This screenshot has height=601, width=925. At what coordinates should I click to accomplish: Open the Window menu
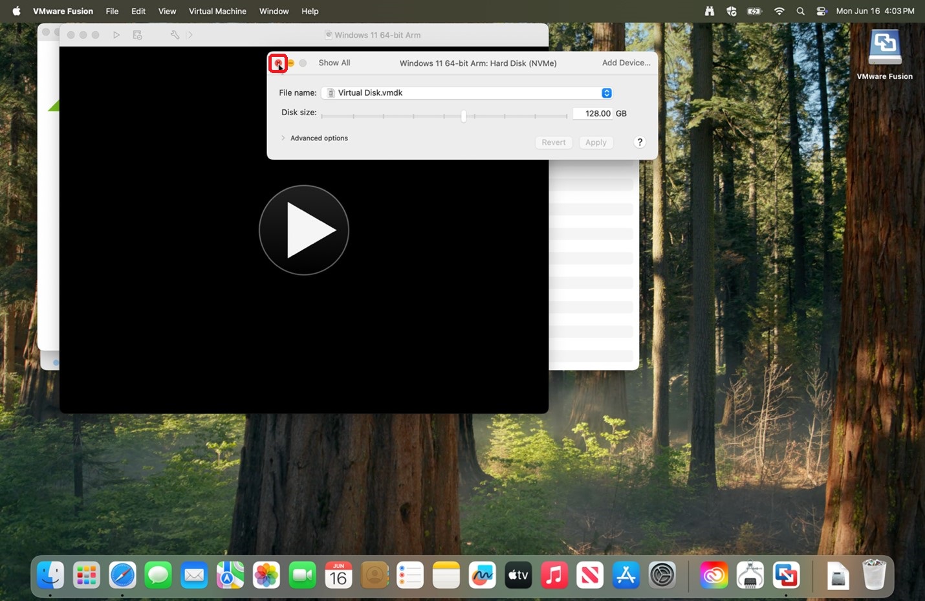pyautogui.click(x=274, y=11)
